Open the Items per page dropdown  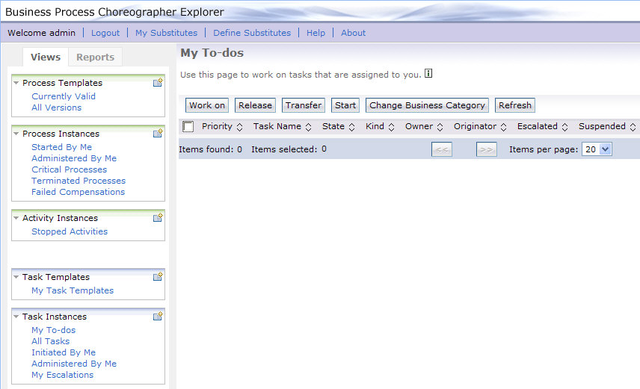597,149
